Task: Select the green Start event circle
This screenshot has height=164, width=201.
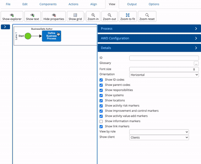Action: (28, 36)
